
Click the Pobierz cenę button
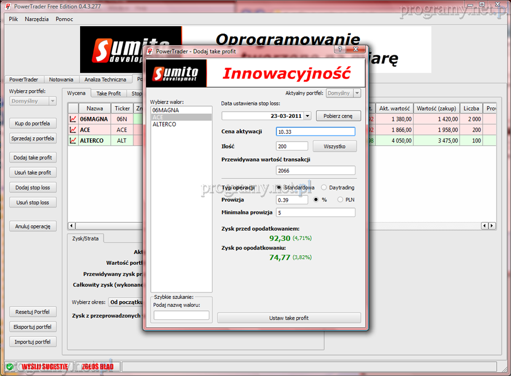[x=338, y=116]
